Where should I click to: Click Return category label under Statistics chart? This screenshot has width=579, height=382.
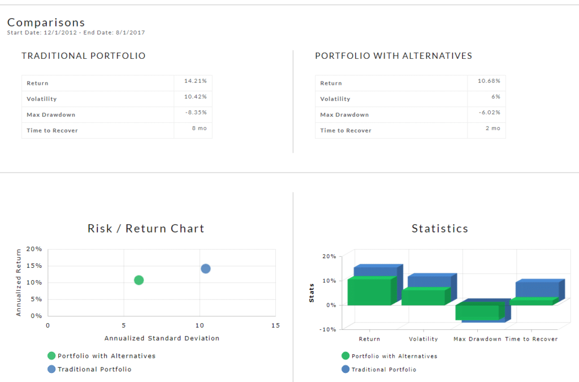(369, 339)
